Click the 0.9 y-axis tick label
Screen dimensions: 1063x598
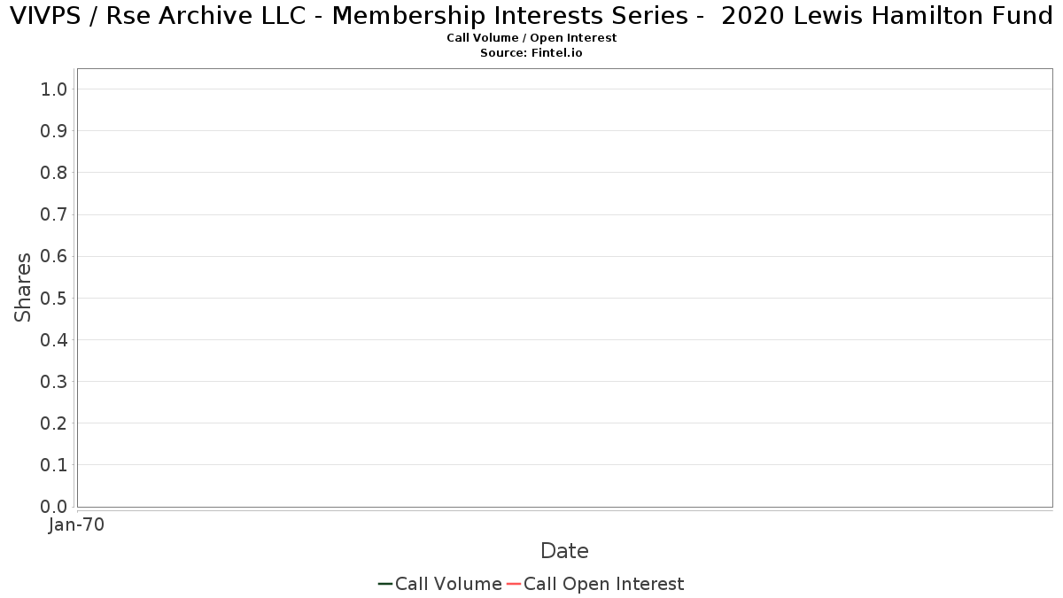click(x=54, y=131)
